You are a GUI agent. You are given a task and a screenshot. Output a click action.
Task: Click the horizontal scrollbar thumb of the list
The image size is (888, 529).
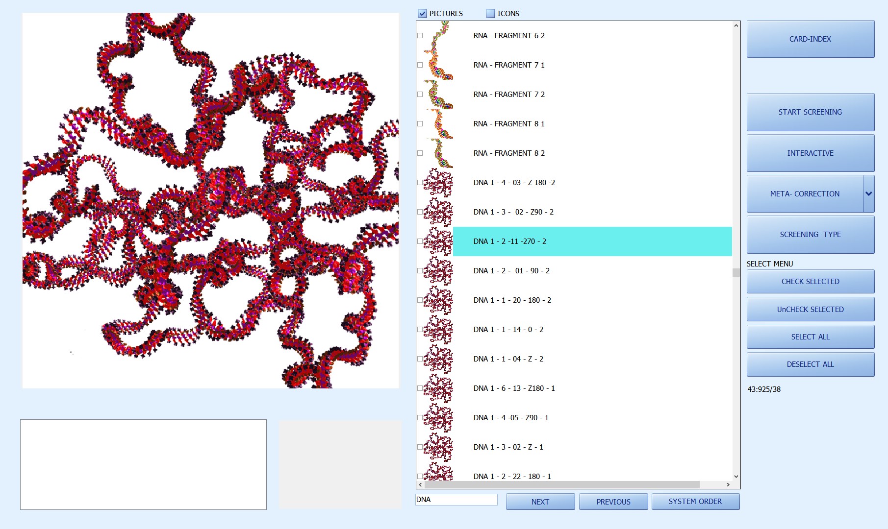click(x=562, y=484)
